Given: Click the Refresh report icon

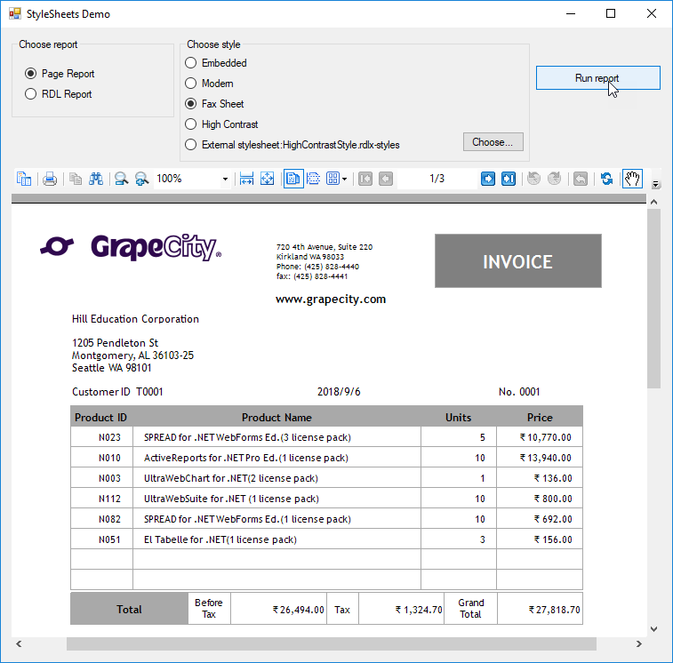Looking at the screenshot, I should tap(606, 179).
